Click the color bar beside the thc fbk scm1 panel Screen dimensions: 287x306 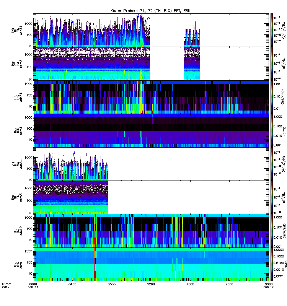(x=271, y=264)
